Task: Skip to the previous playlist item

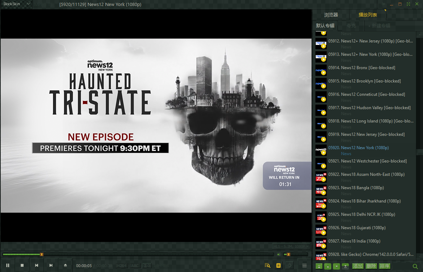Action: (37, 265)
